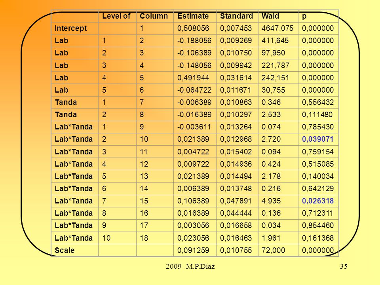Click the 'p' column header
Image resolution: width=380 pixels, height=285 pixels.
pyautogui.click(x=304, y=17)
